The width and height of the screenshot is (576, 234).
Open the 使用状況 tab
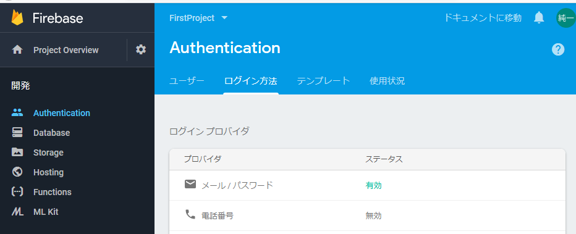[x=387, y=81]
